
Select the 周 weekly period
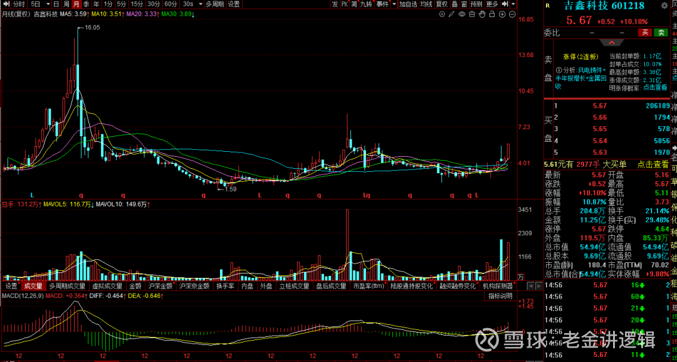(66, 4)
